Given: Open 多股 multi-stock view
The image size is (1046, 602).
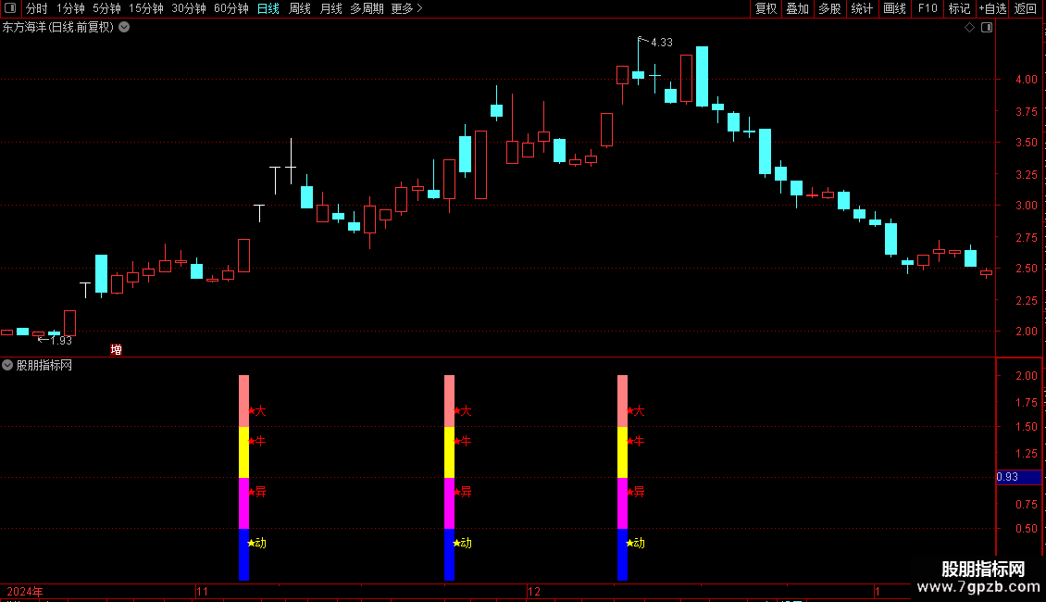Looking at the screenshot, I should pyautogui.click(x=829, y=8).
